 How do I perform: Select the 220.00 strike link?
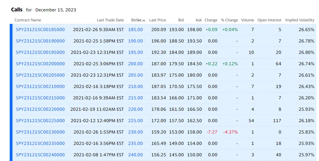tap(135, 109)
